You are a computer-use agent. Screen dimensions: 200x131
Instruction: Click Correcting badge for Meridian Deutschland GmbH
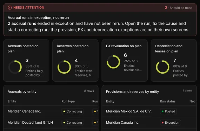coord(72,123)
